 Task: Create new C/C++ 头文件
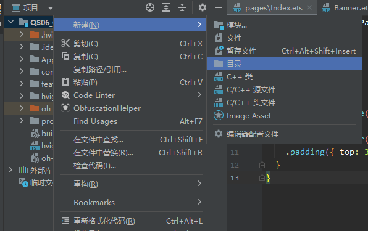(284, 102)
